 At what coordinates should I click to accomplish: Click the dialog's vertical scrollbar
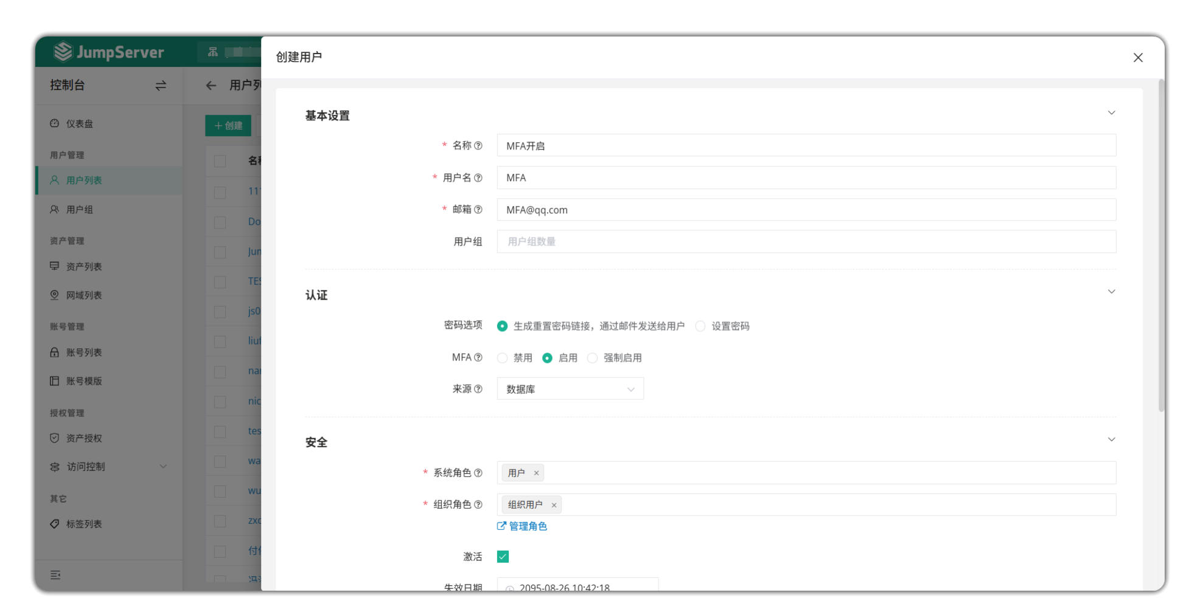1161,243
